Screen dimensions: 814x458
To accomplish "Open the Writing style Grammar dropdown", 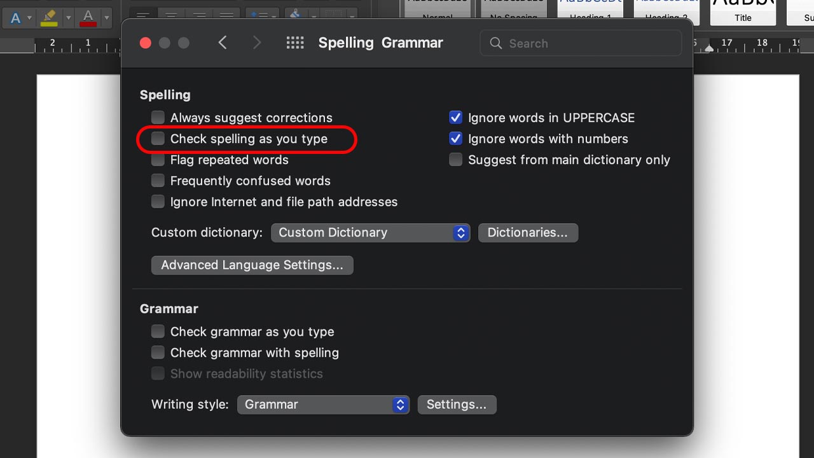I will click(324, 405).
